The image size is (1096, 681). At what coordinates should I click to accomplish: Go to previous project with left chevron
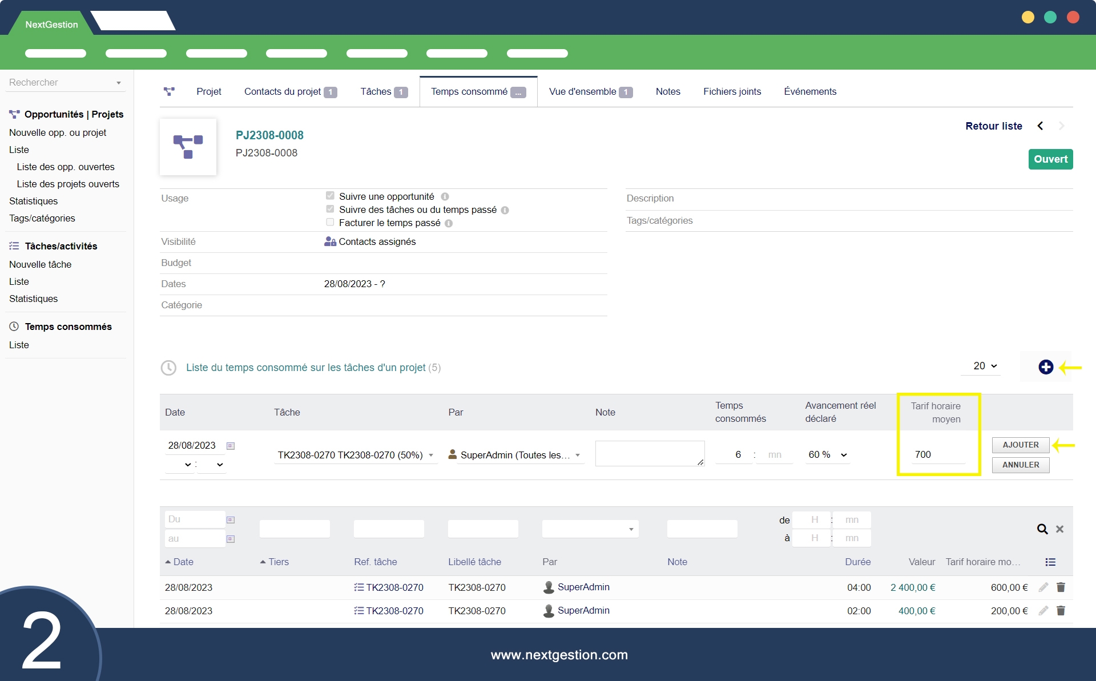(1040, 126)
